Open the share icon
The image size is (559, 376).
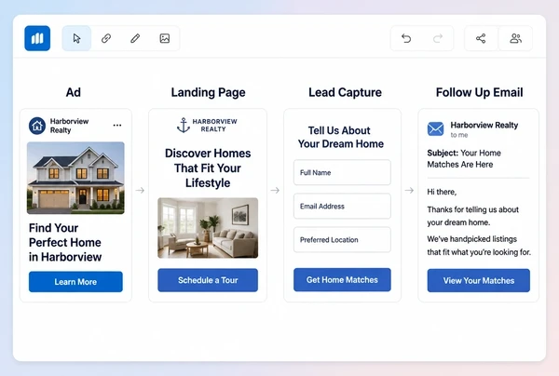click(481, 38)
